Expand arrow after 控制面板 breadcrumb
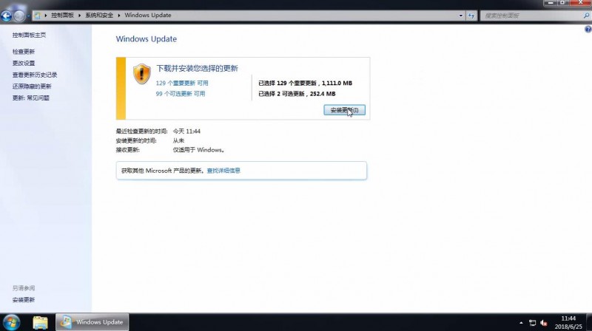 pos(80,16)
